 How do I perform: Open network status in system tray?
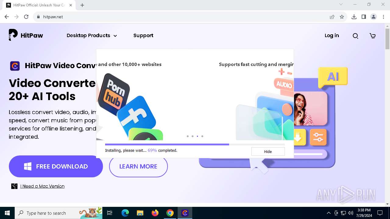click(x=343, y=213)
